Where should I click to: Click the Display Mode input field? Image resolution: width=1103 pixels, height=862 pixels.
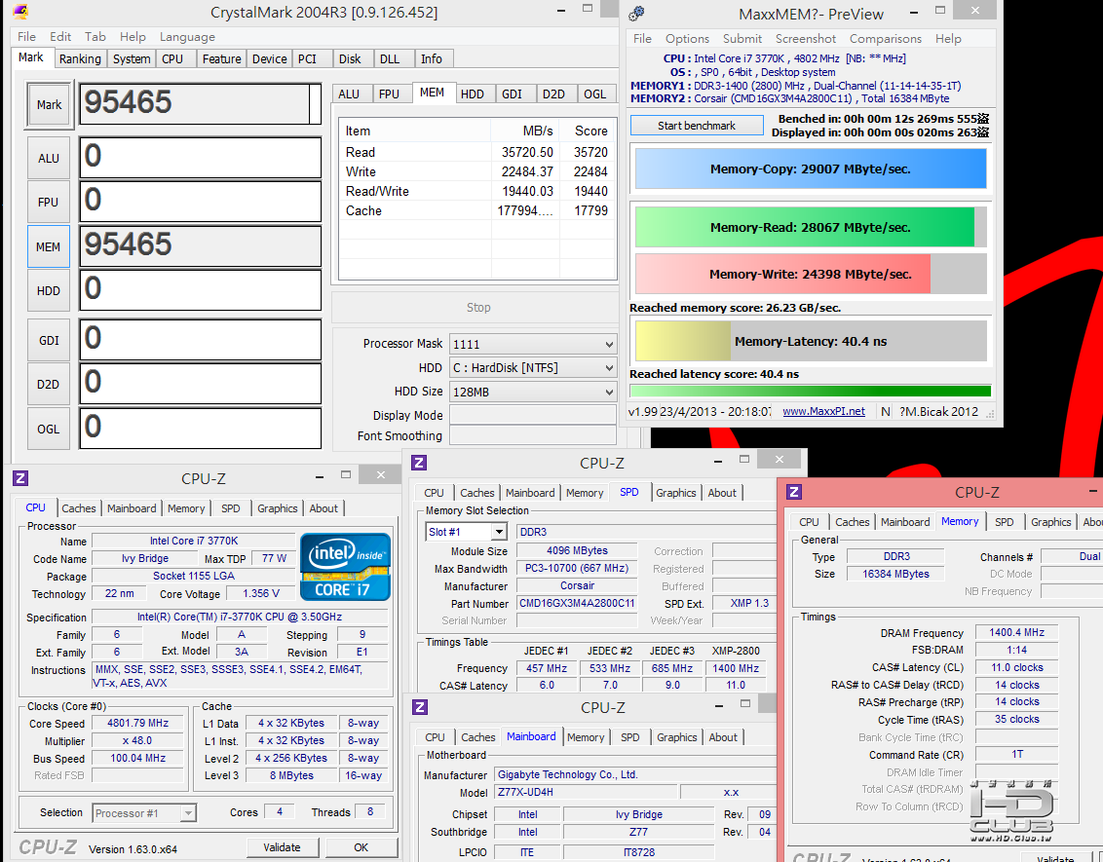pos(533,416)
